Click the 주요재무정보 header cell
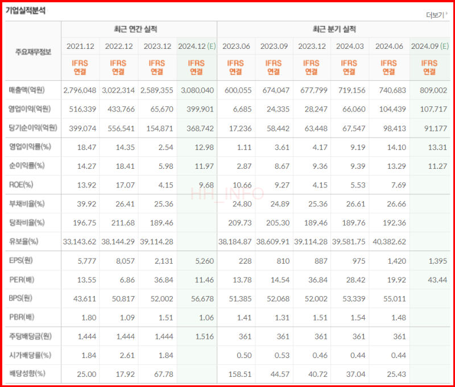 (33, 52)
